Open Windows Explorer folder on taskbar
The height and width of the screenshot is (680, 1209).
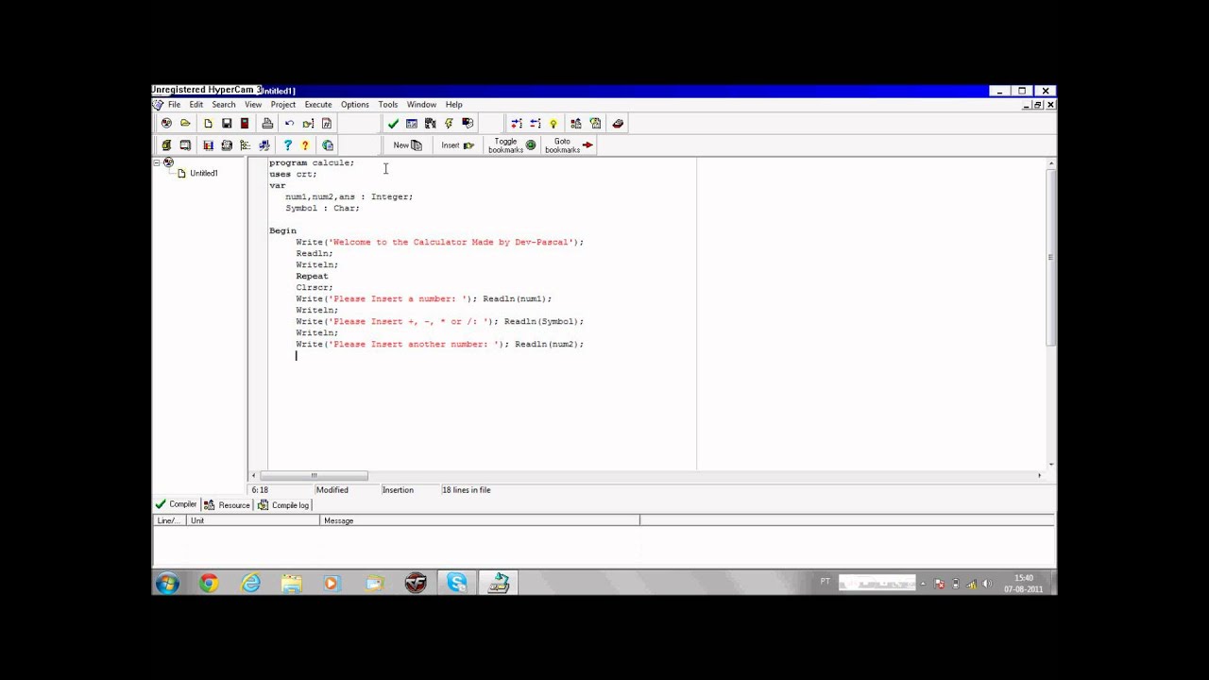click(x=291, y=584)
